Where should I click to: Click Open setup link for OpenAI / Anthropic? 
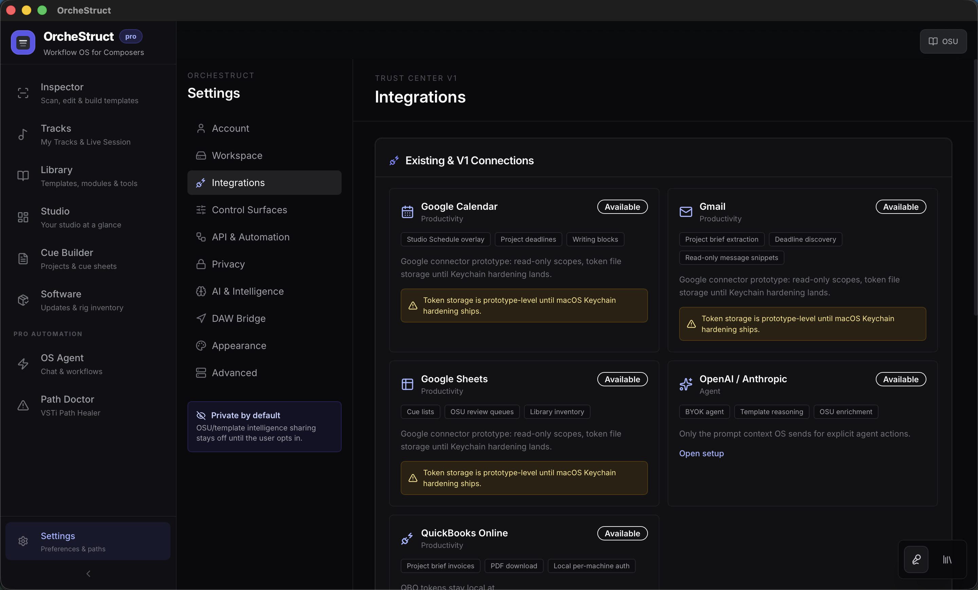(x=701, y=453)
